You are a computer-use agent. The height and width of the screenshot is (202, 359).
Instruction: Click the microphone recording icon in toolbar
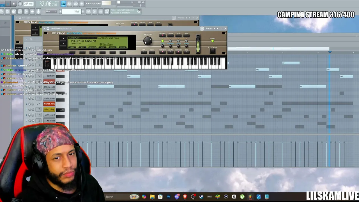(x=38, y=12)
